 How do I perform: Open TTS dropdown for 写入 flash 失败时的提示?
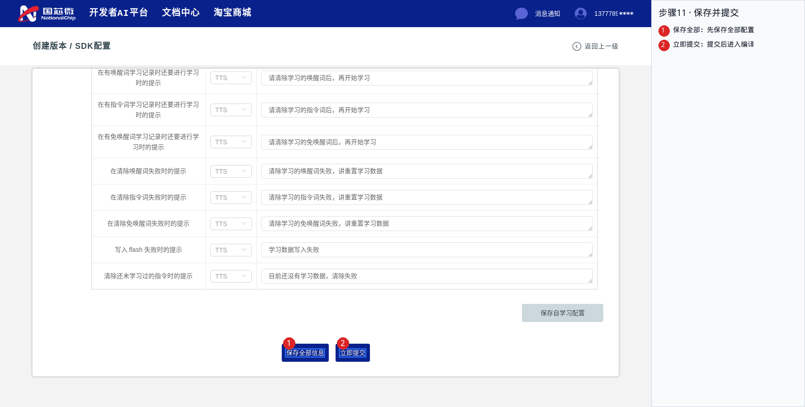click(x=231, y=250)
